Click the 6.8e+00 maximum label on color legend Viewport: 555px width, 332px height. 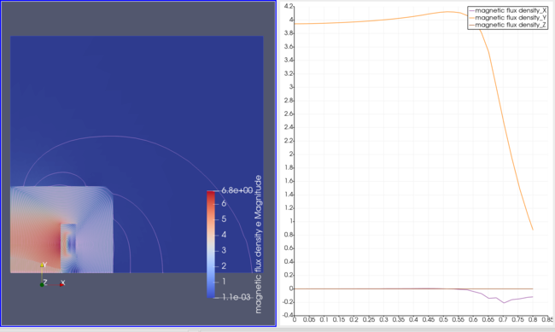click(x=237, y=190)
